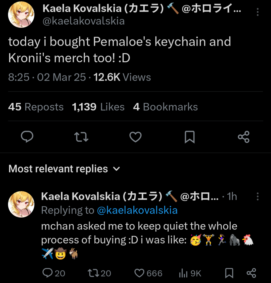This screenshot has height=283, width=271.
Task: View the 1,139 Likes list
Action: pyautogui.click(x=98, y=107)
